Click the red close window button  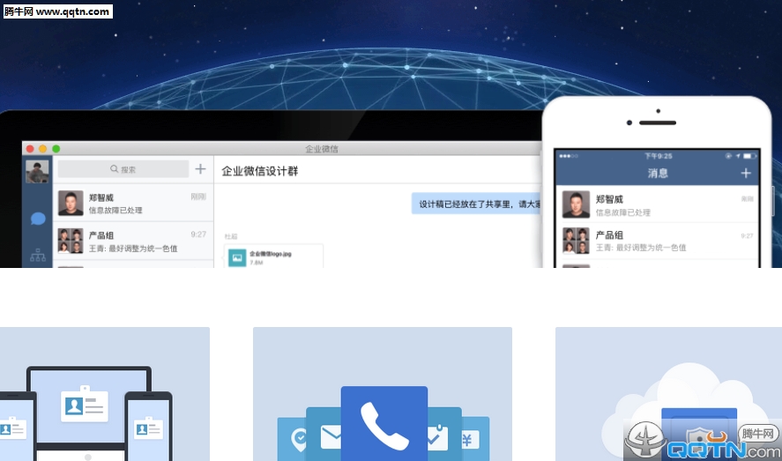click(30, 148)
